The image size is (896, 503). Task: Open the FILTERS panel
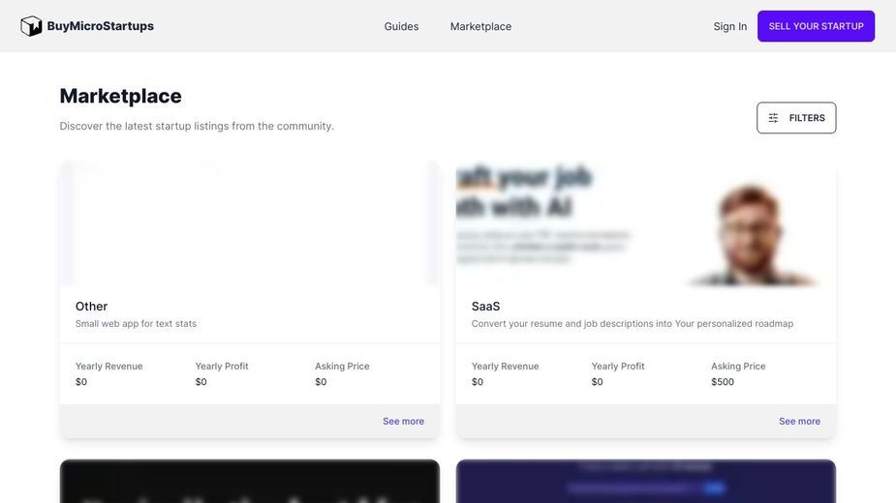click(796, 118)
